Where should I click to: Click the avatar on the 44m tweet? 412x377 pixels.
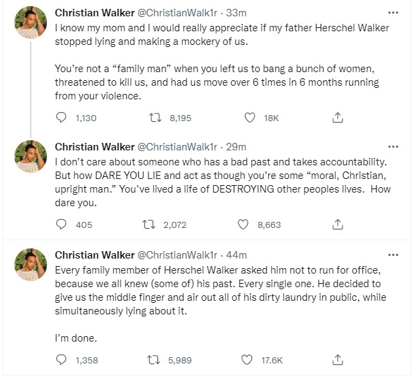(31, 267)
